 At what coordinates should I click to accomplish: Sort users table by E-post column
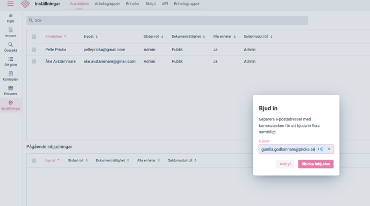click(x=90, y=37)
